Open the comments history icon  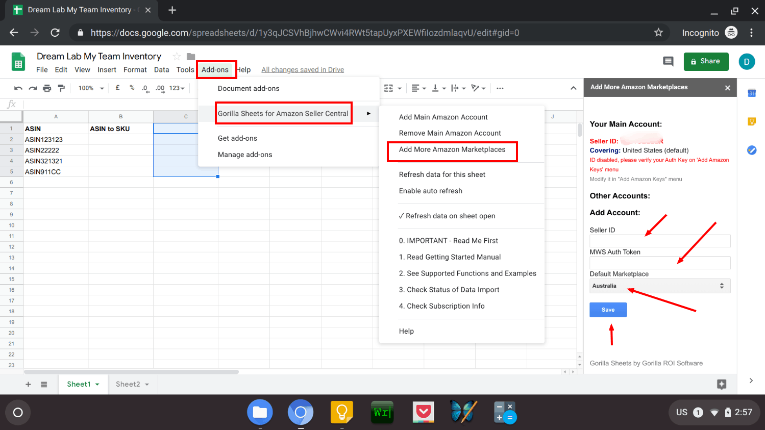pyautogui.click(x=668, y=61)
